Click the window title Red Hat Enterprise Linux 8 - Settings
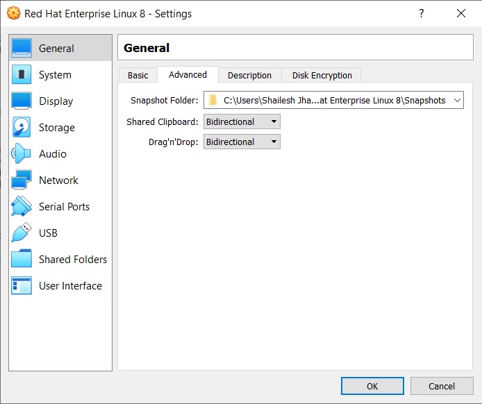The image size is (482, 404). click(108, 13)
